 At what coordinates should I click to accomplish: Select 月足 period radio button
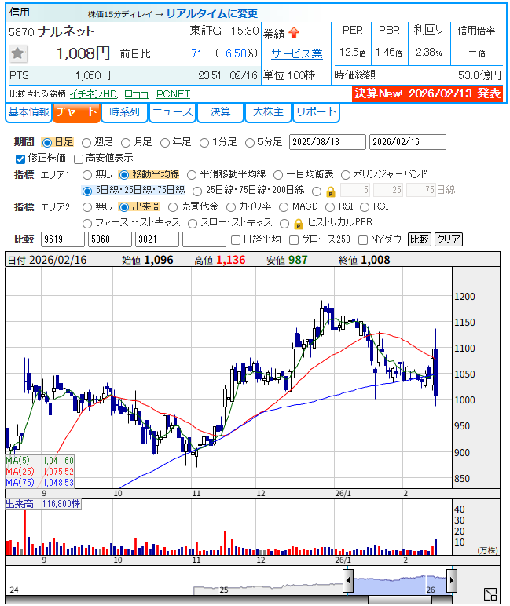click(126, 143)
